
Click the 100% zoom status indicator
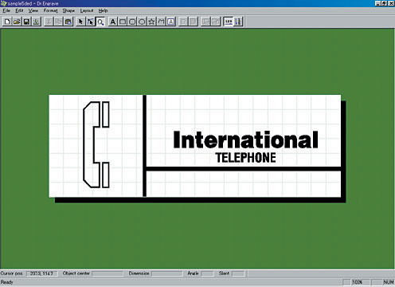pyautogui.click(x=361, y=282)
